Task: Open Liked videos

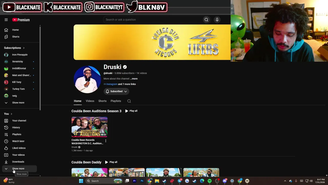Action: pos(20,148)
